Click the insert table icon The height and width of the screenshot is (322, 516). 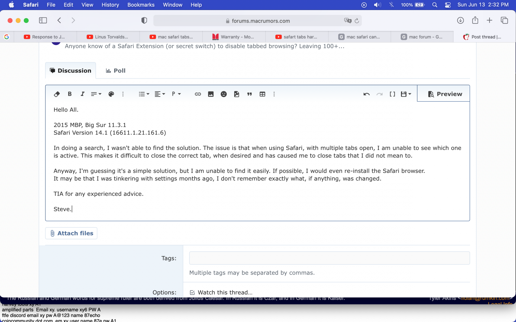[x=262, y=94]
